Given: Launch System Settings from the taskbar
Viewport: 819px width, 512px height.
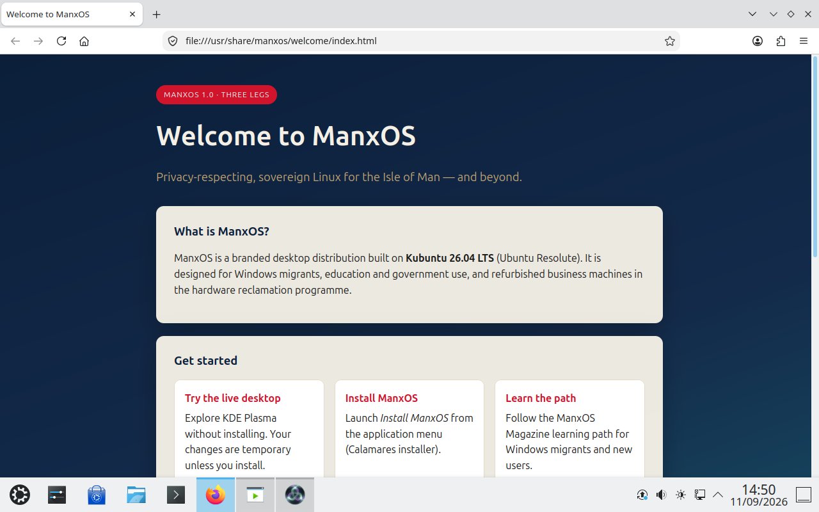Looking at the screenshot, I should click(x=57, y=495).
